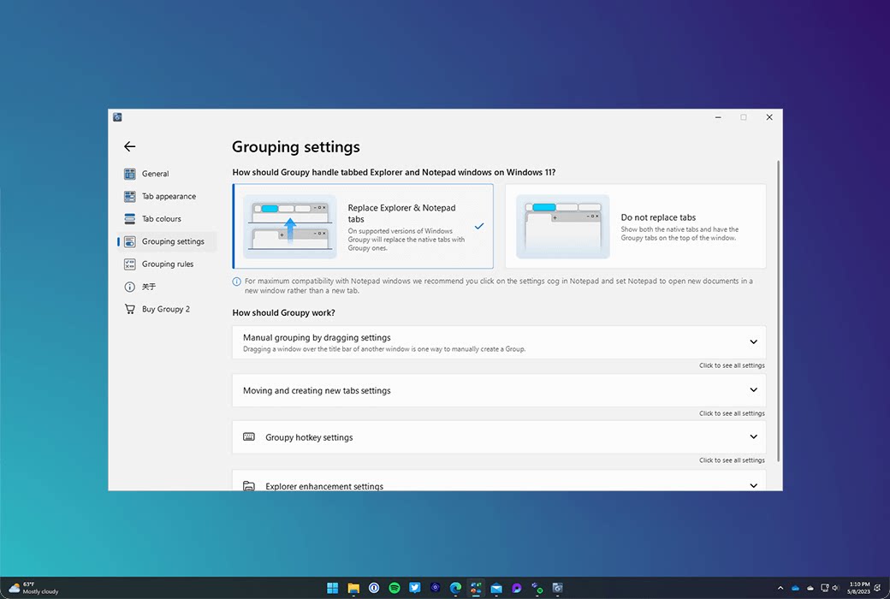
Task: Click the Buy Groupy 2 text link
Action: pos(166,309)
